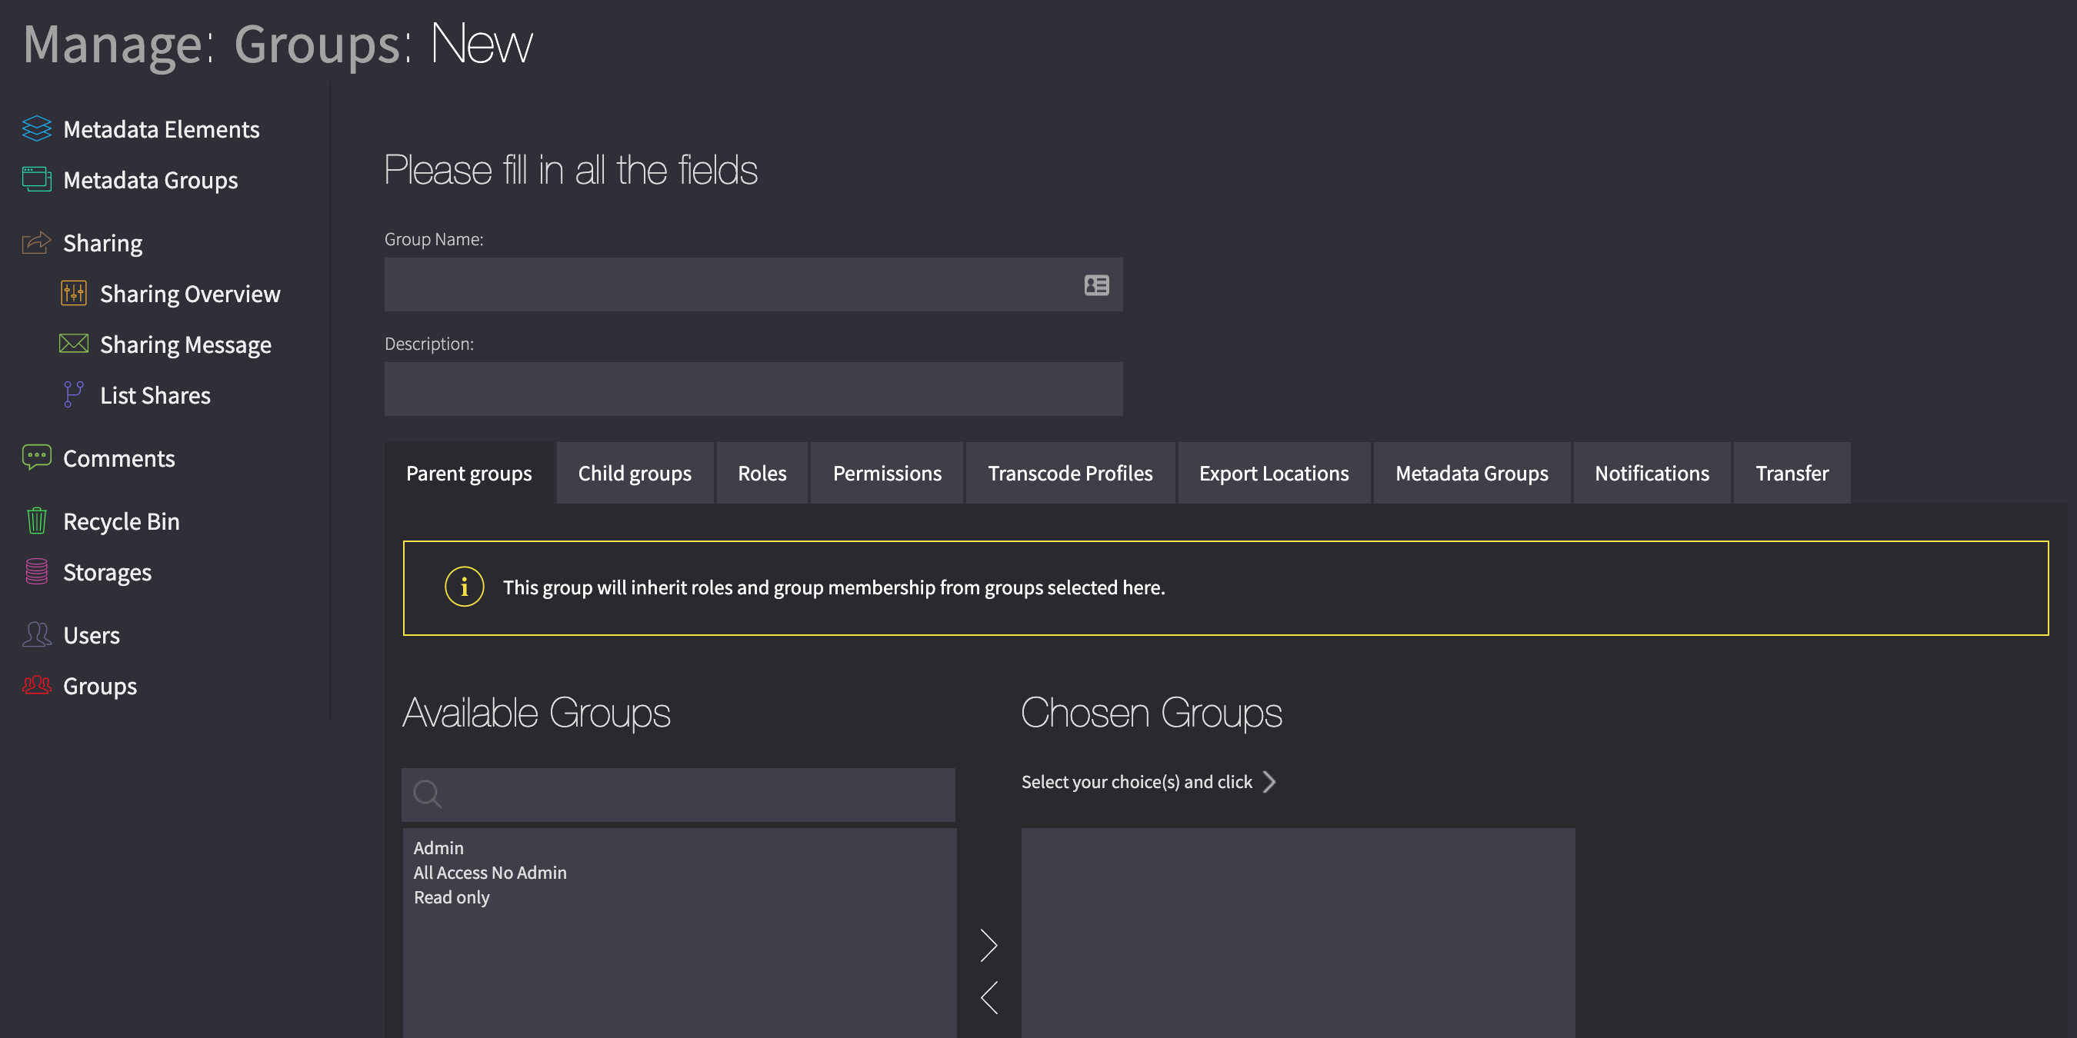
Task: Click 'Manage:' in the page title
Action: tap(118, 45)
